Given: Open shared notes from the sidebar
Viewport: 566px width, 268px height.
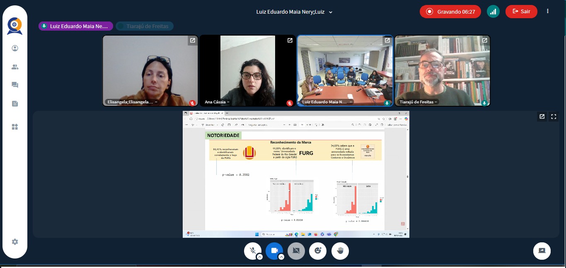Looking at the screenshot, I should 15,104.
